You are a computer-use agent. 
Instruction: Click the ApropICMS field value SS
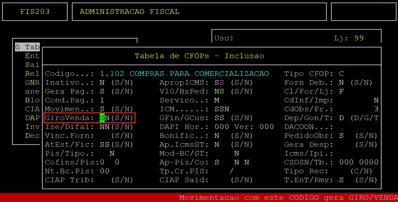[x=219, y=83]
